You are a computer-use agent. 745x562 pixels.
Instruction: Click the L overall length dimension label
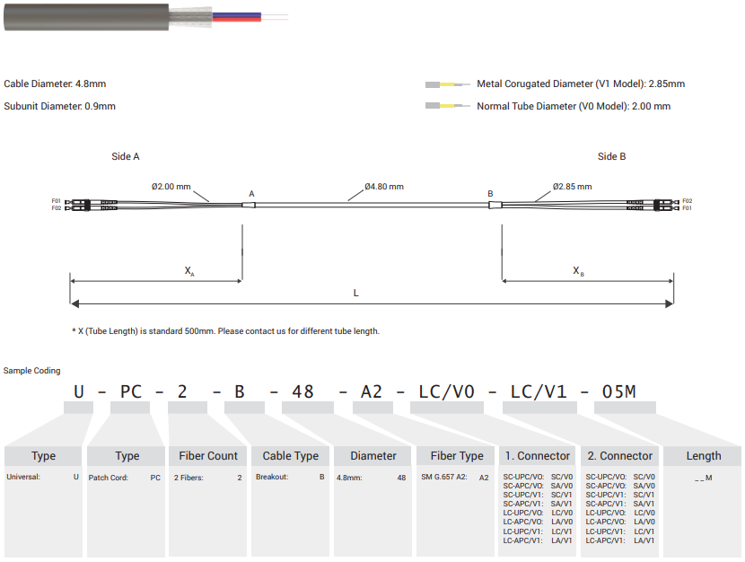pos(355,294)
